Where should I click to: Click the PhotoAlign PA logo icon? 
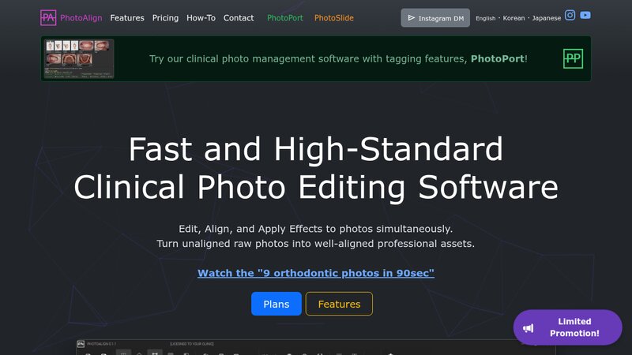coord(48,17)
